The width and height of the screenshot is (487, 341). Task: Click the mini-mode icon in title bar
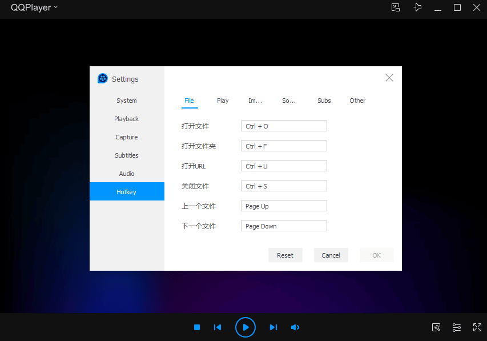click(396, 7)
